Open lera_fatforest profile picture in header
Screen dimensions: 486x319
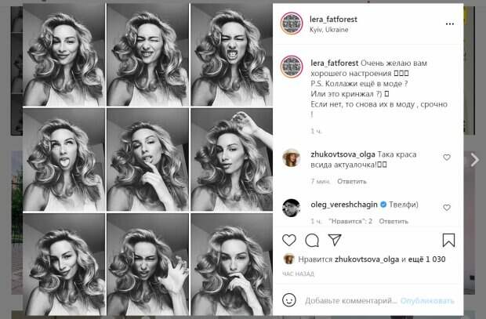click(293, 24)
